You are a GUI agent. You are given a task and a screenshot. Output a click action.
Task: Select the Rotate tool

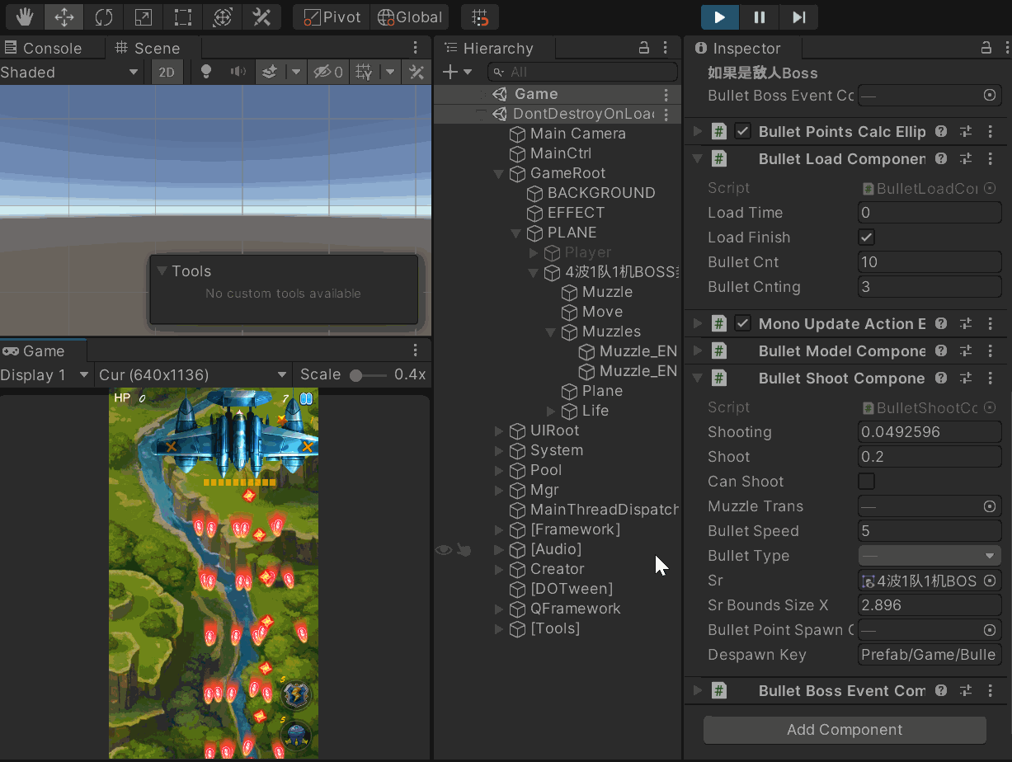[104, 16]
